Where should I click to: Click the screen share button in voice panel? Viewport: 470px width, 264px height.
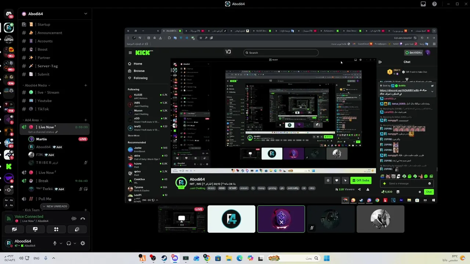pyautogui.click(x=35, y=229)
